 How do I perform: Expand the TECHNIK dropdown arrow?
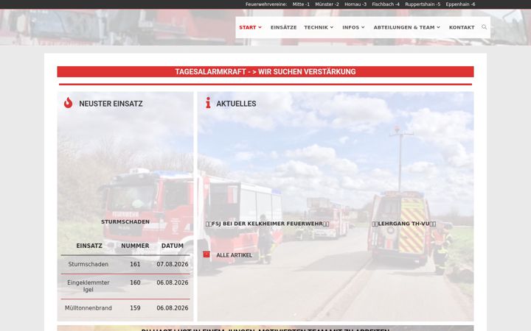pos(332,27)
